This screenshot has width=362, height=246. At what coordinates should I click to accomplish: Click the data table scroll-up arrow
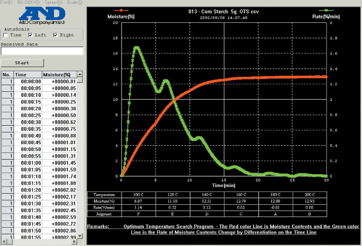click(x=80, y=74)
